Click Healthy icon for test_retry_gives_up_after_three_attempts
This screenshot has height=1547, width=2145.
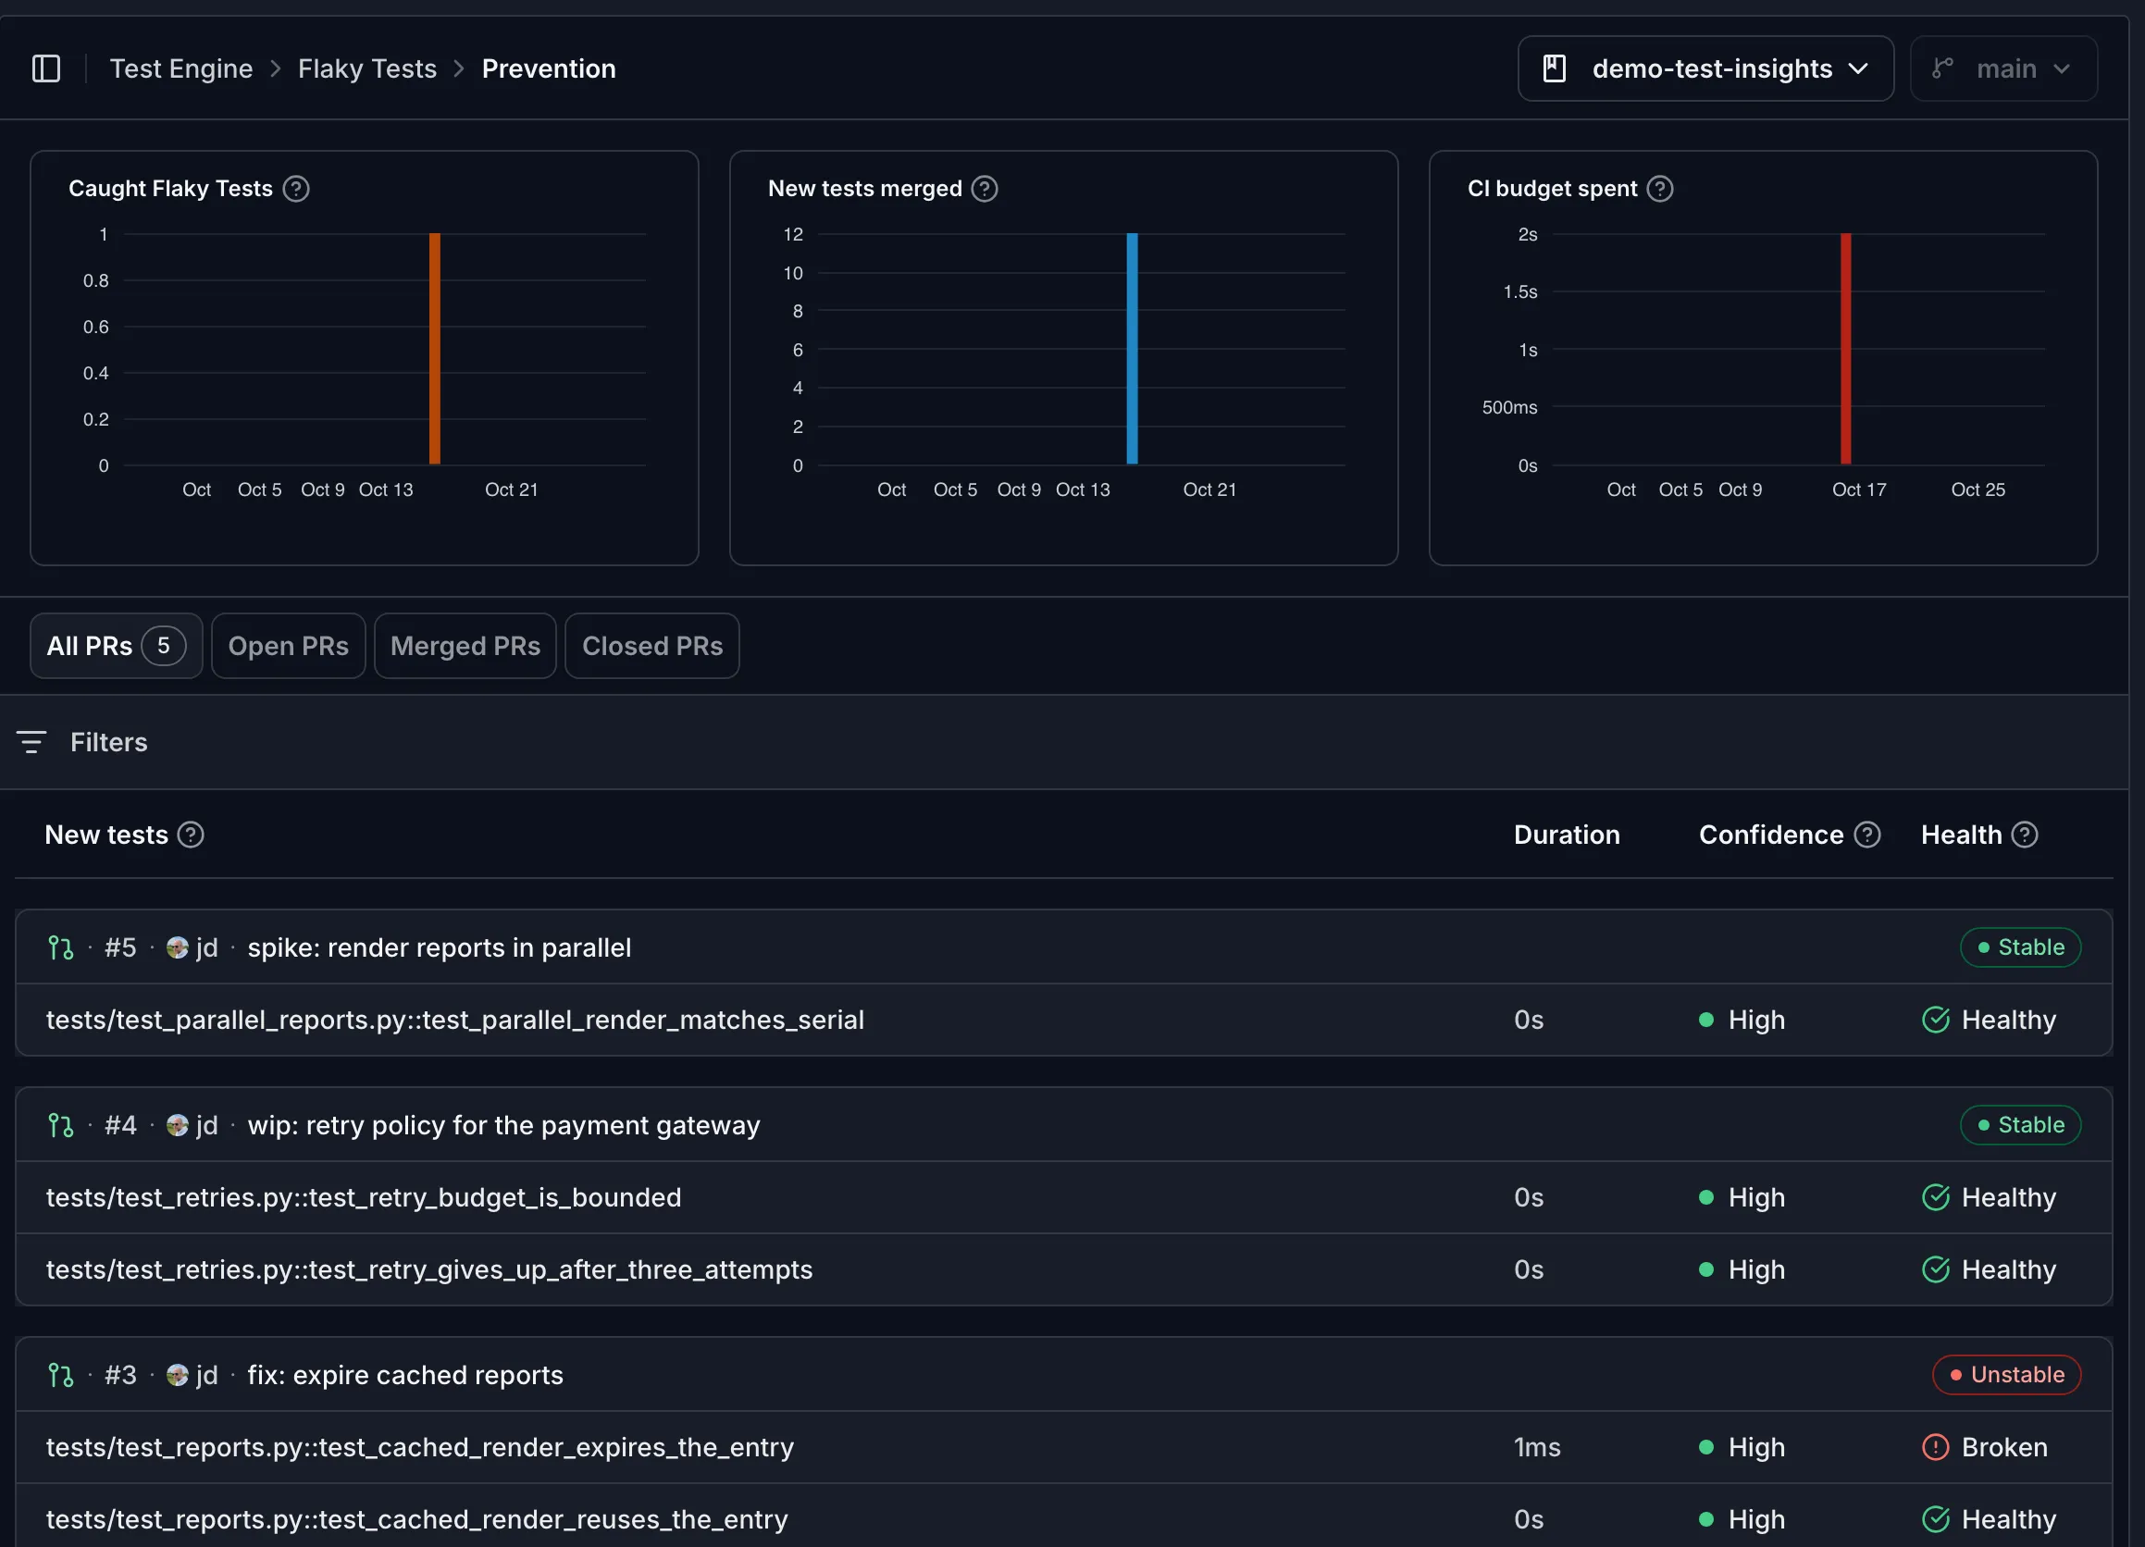pyautogui.click(x=1936, y=1269)
